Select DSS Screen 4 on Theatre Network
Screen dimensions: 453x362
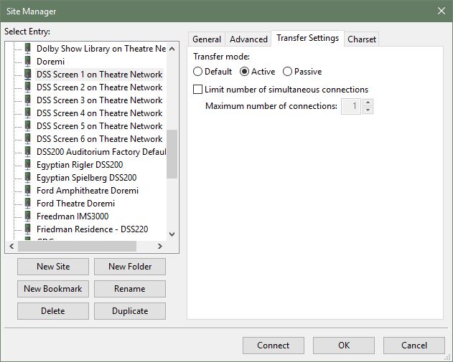[x=99, y=113]
